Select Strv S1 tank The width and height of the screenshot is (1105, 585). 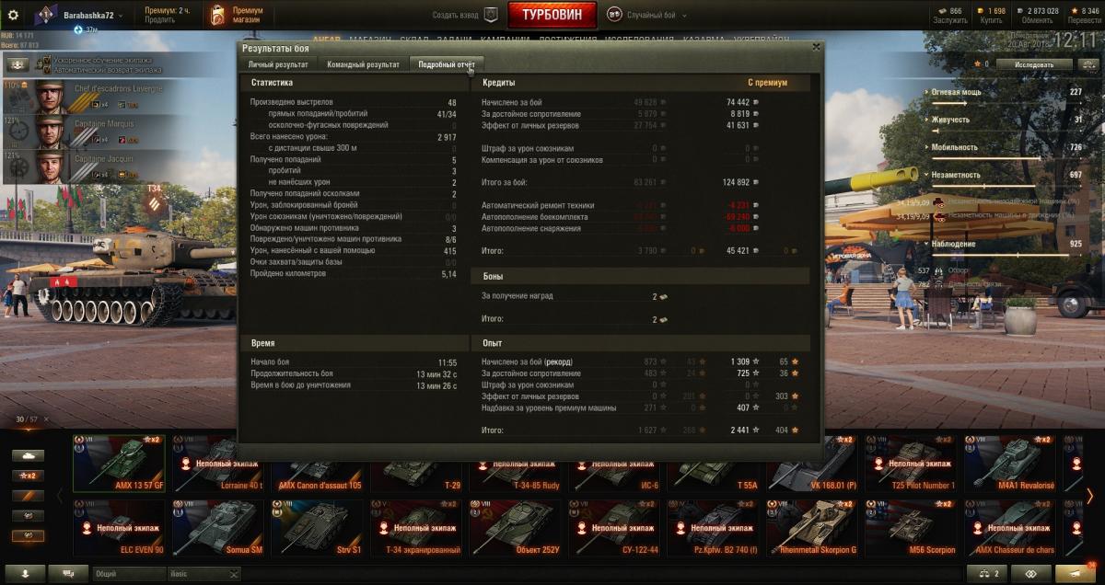click(318, 528)
